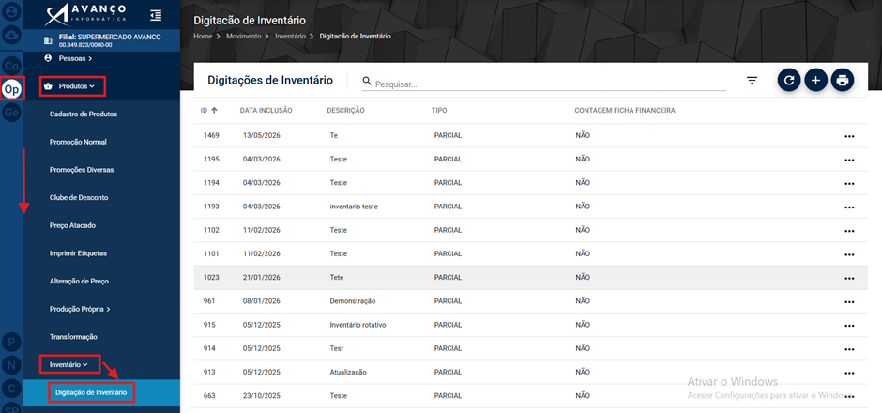Select the Co module sidebar icon

tap(12, 66)
